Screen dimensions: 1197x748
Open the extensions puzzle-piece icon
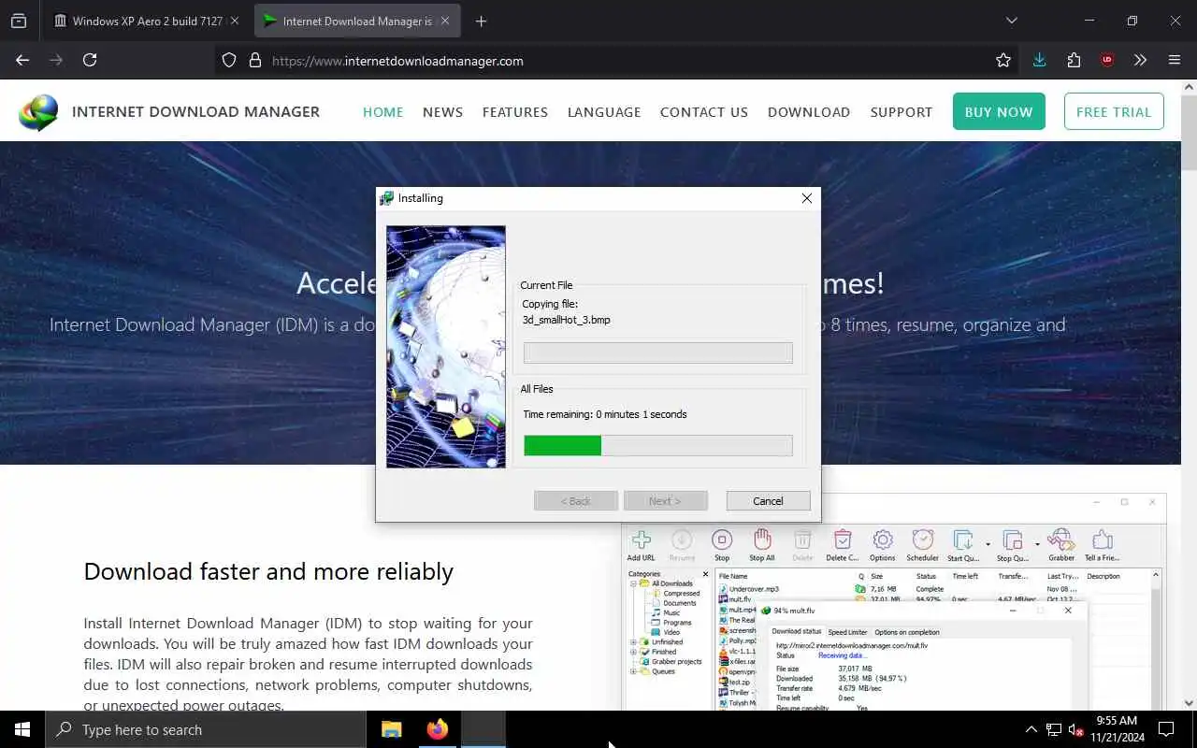(x=1074, y=60)
